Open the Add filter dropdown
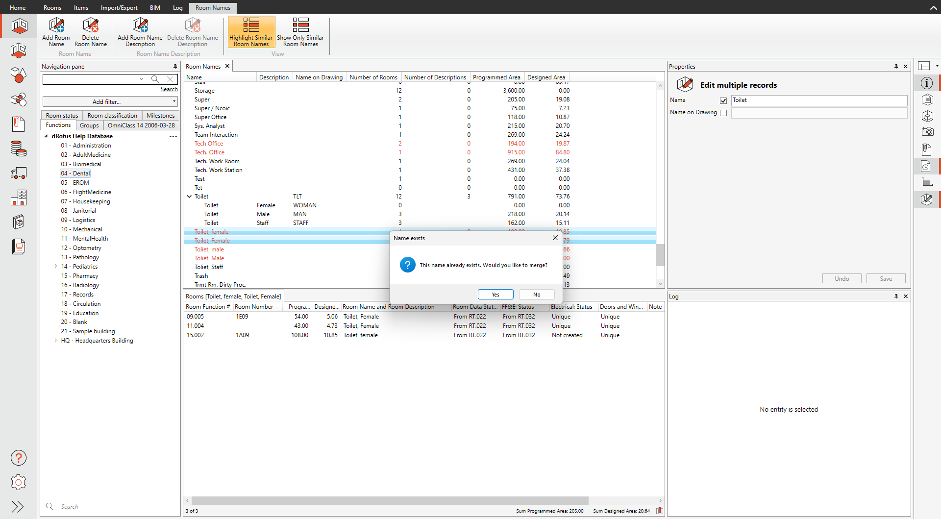941x519 pixels. click(110, 101)
